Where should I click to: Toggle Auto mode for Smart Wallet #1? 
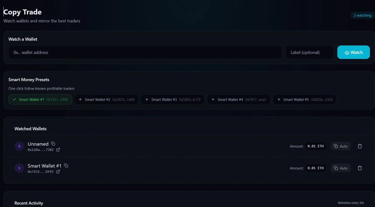point(341,168)
